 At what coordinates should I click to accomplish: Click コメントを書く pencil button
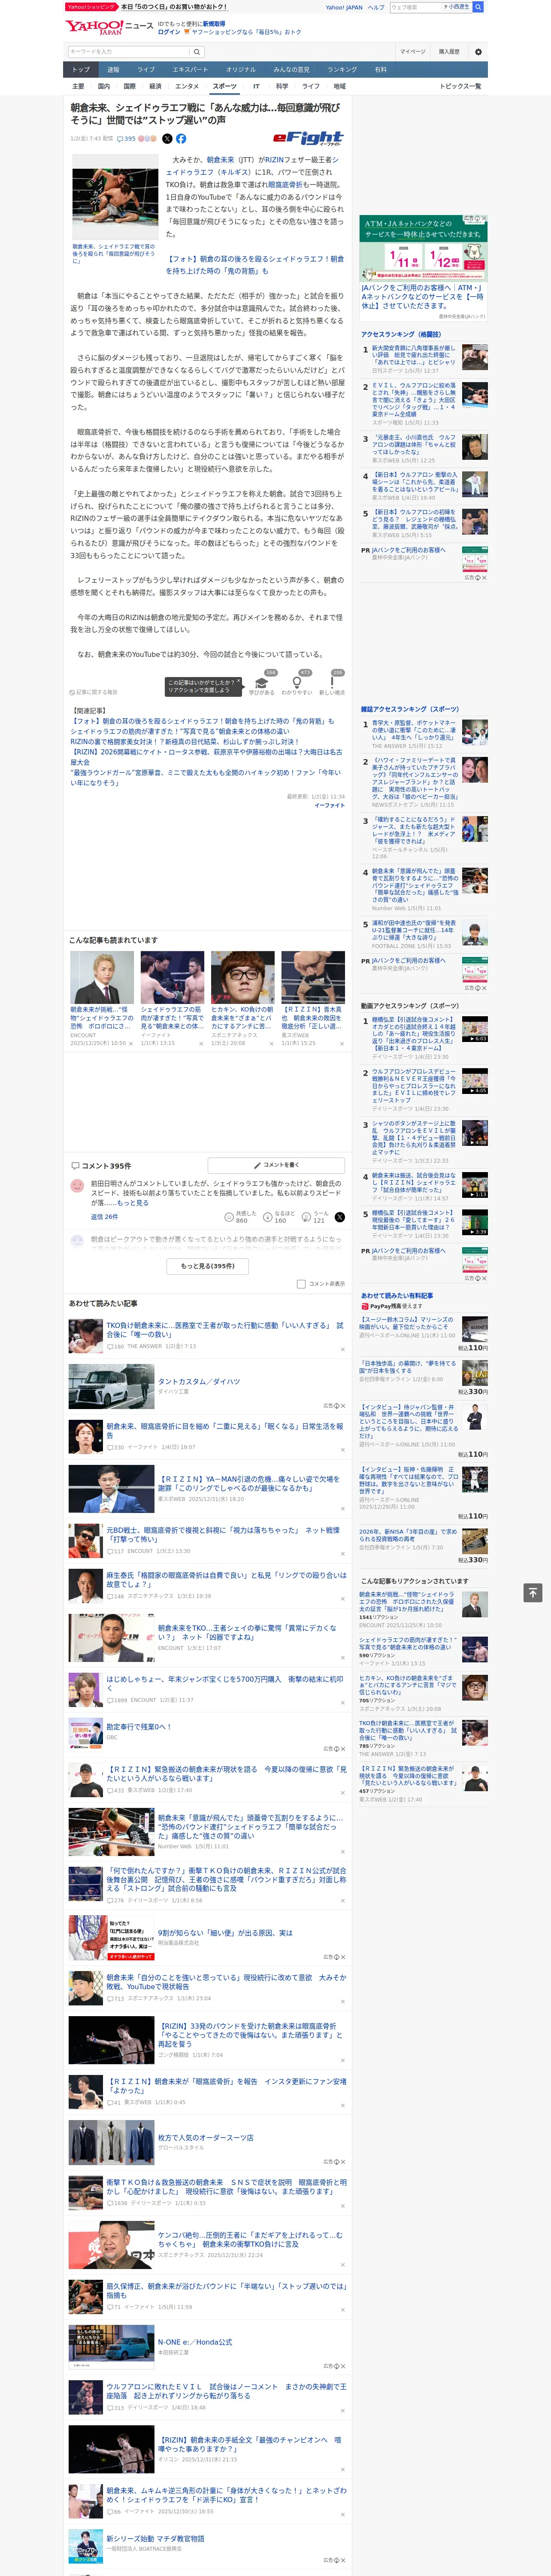pyautogui.click(x=276, y=1165)
